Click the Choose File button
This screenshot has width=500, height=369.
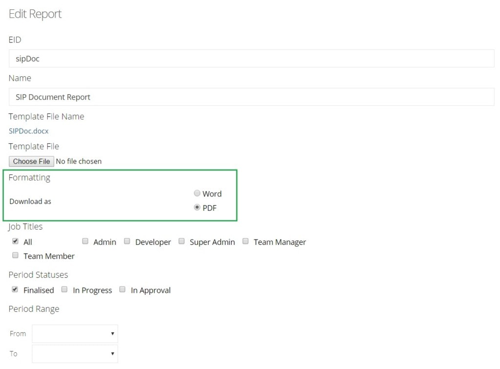pyautogui.click(x=31, y=161)
